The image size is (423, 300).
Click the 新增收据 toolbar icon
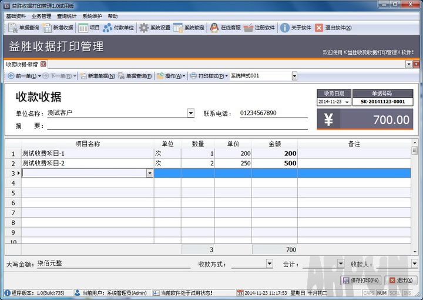[x=58, y=28]
